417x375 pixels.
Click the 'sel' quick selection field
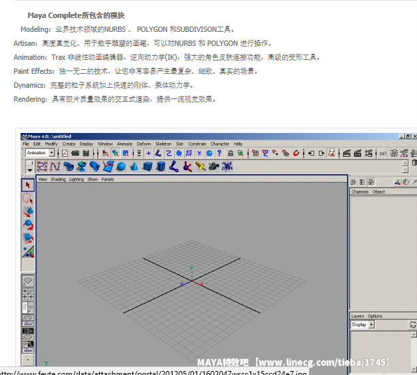coord(382,154)
